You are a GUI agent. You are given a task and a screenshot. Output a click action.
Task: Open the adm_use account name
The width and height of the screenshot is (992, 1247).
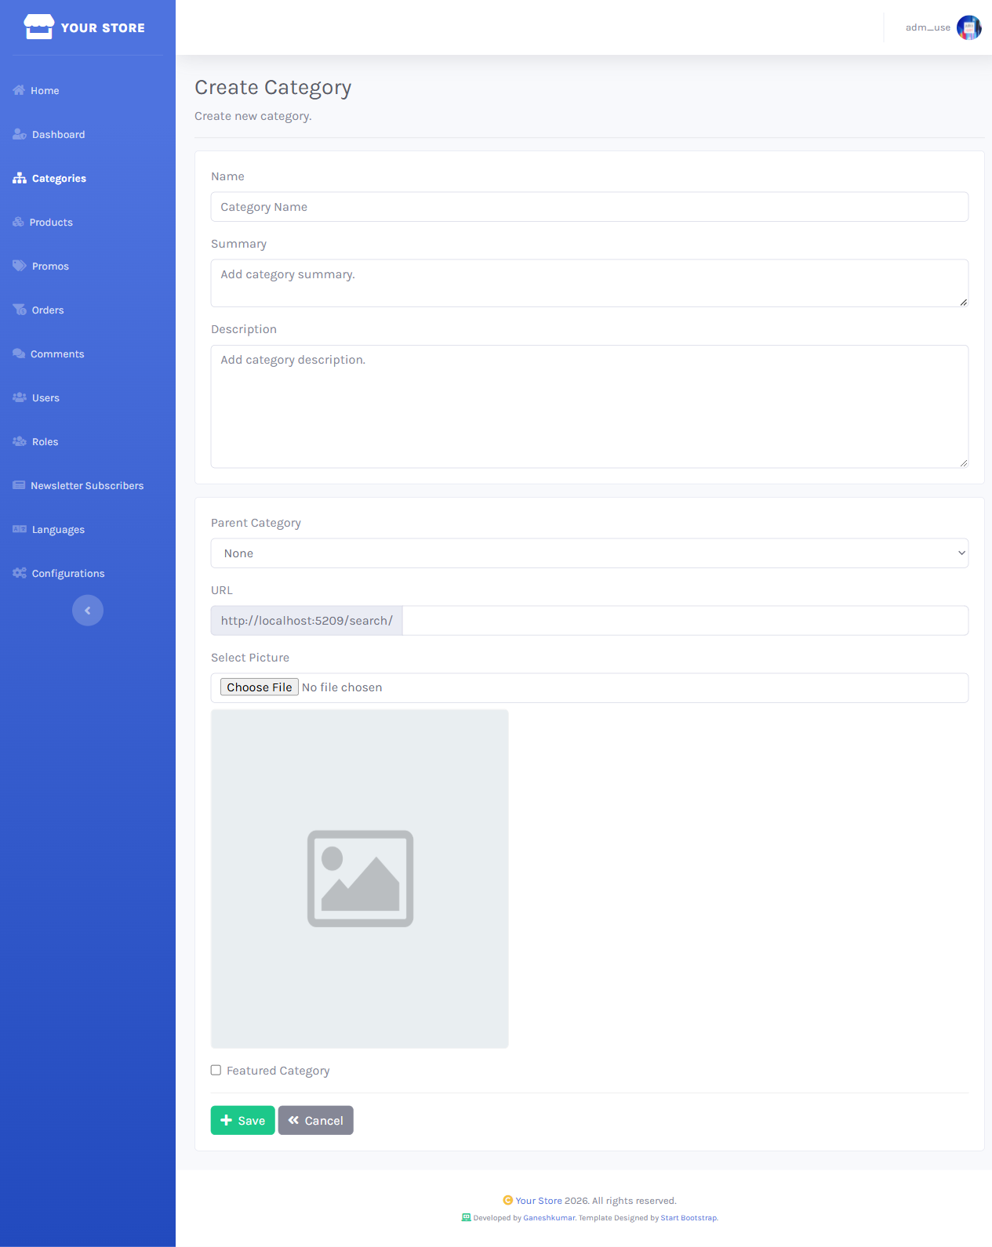pos(928,27)
